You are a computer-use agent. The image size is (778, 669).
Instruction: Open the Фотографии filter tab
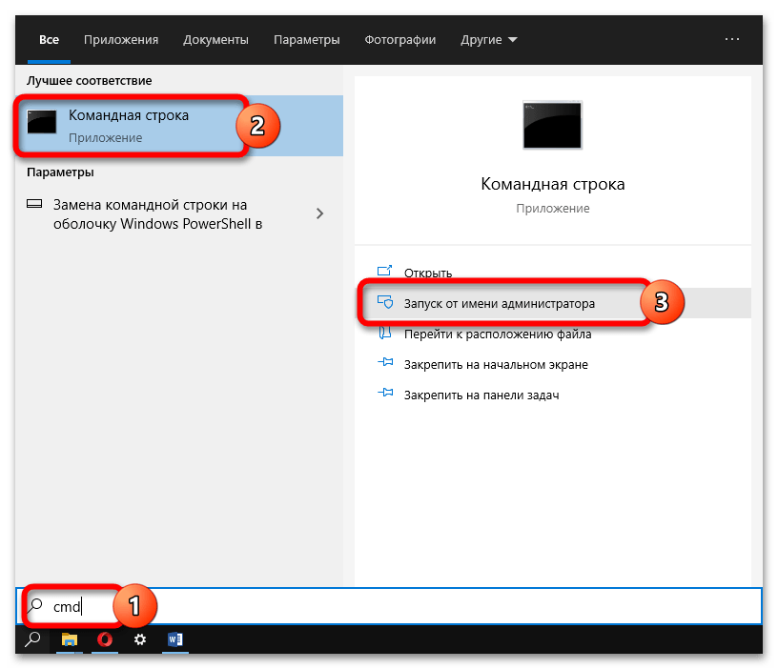click(399, 40)
